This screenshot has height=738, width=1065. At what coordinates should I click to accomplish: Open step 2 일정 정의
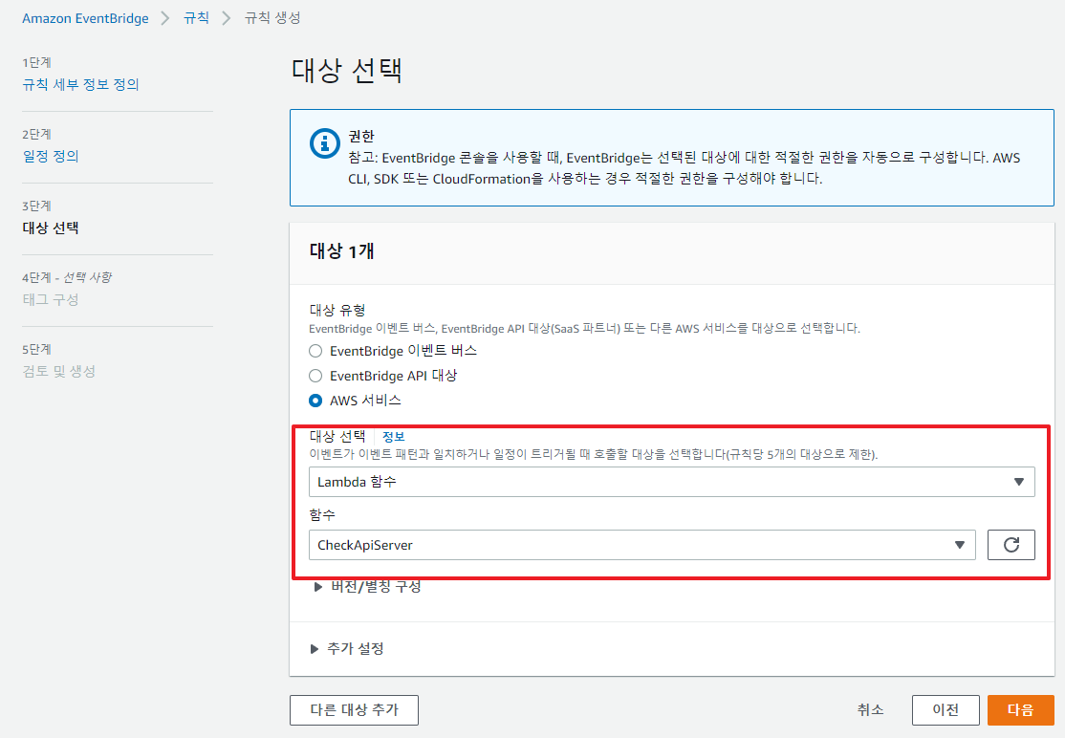click(x=51, y=156)
